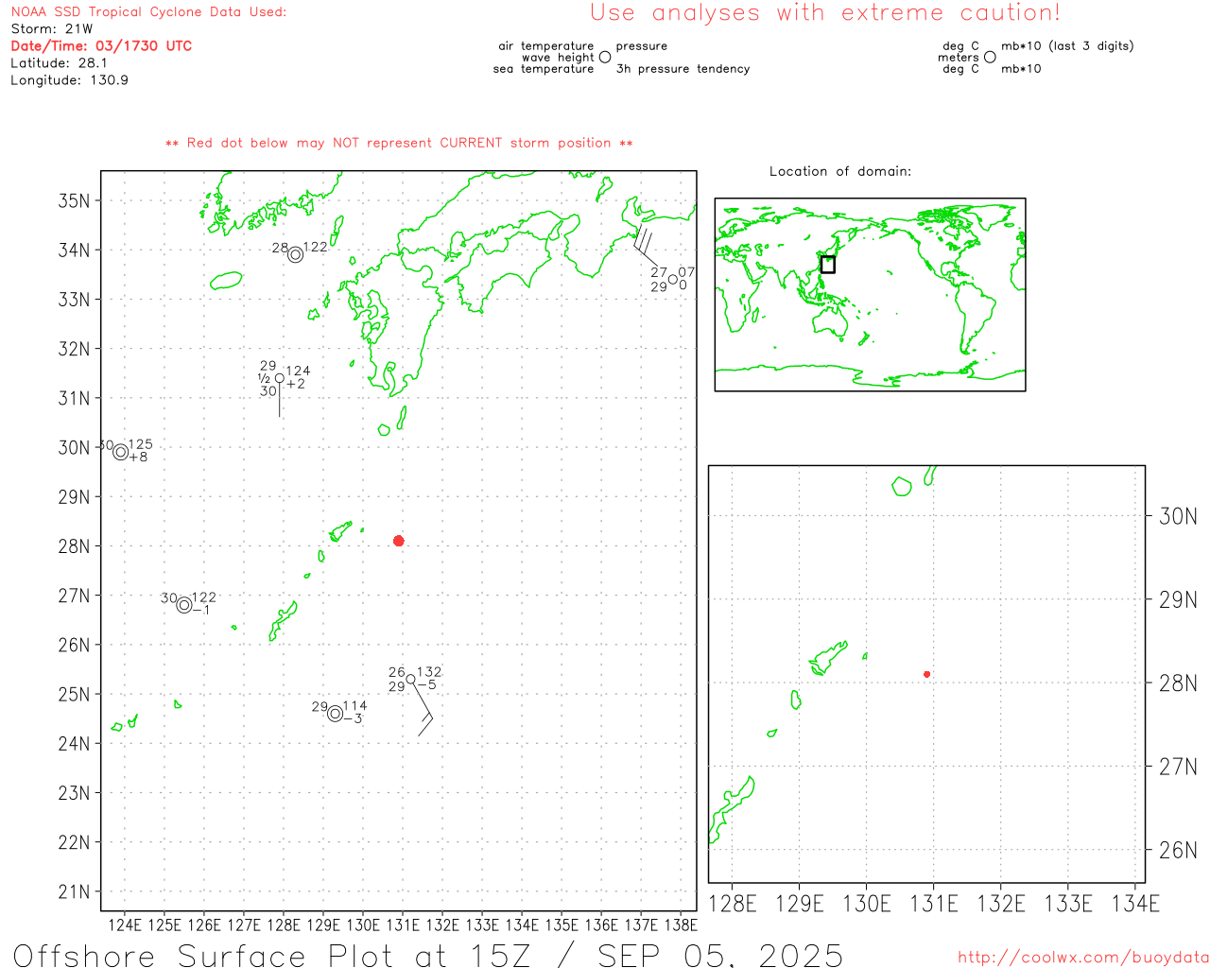Screen dimensions: 1210x968
Task: Click the wind barb below the 132 -5 station
Action: coord(423,709)
